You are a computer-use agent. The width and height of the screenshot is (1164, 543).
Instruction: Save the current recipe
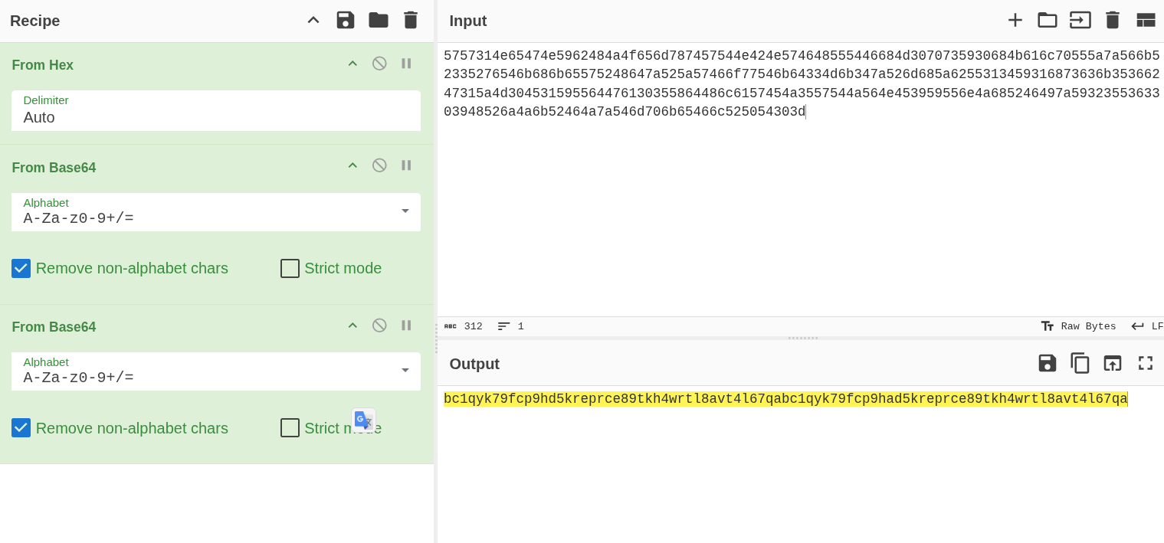point(345,20)
